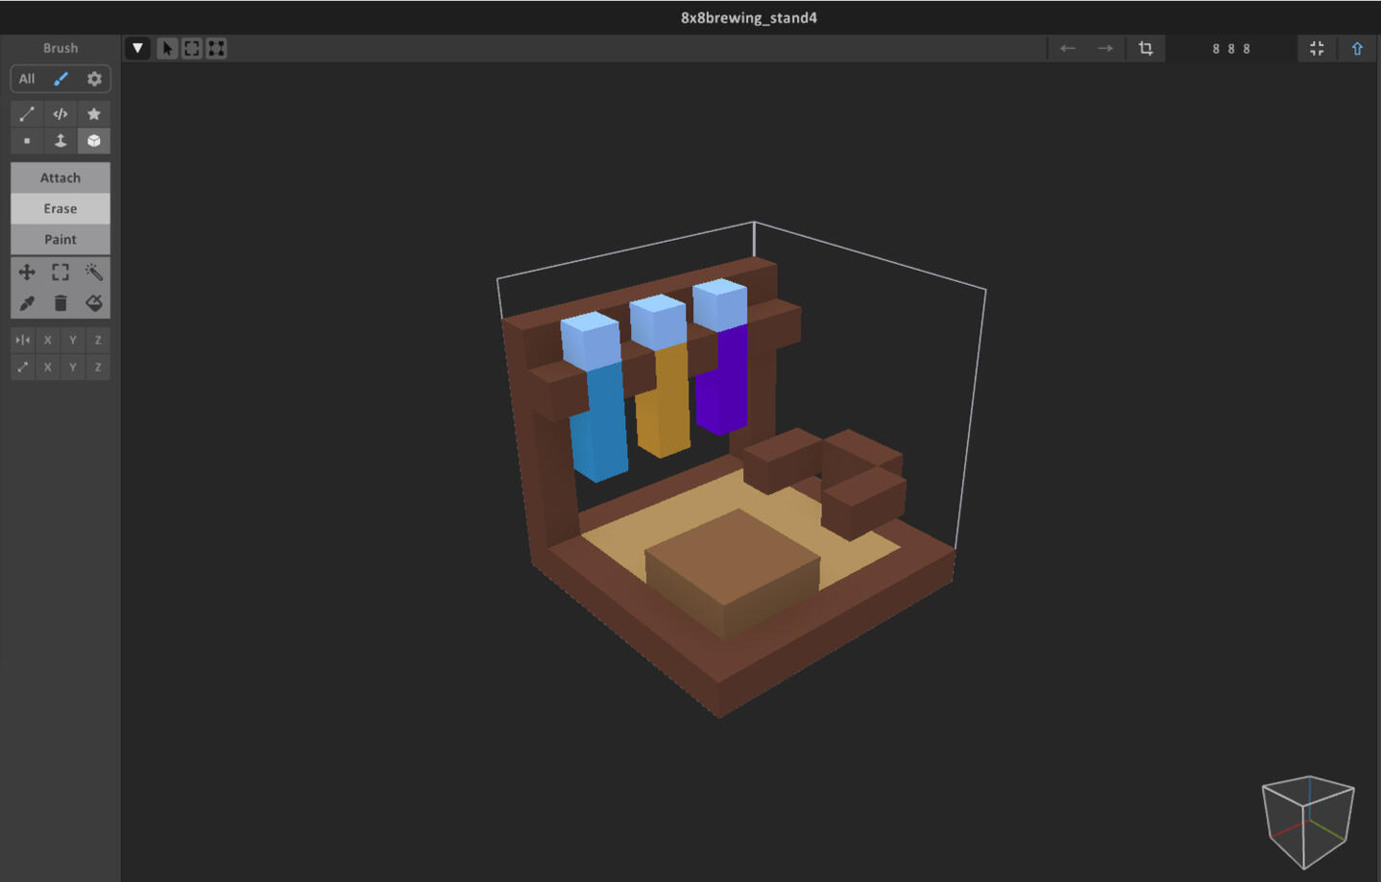The image size is (1381, 882).
Task: Switch to Attach mode
Action: pyautogui.click(x=61, y=178)
